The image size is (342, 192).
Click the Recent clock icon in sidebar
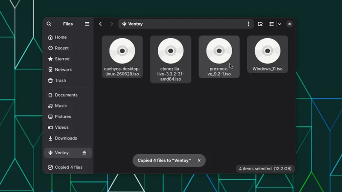coord(50,48)
